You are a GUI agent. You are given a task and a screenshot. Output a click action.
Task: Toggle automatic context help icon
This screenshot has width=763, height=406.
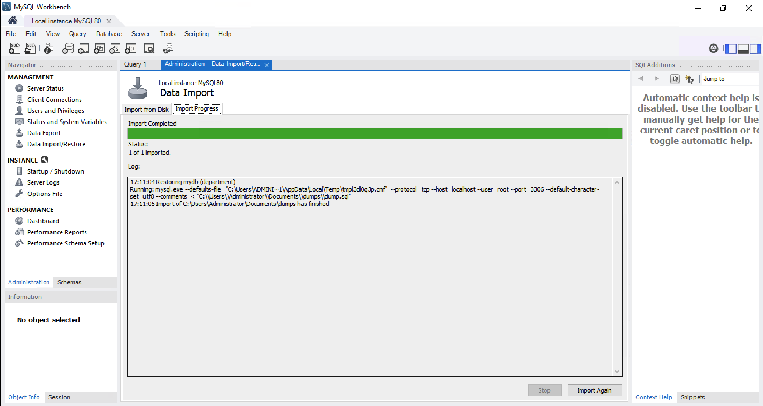click(x=689, y=79)
